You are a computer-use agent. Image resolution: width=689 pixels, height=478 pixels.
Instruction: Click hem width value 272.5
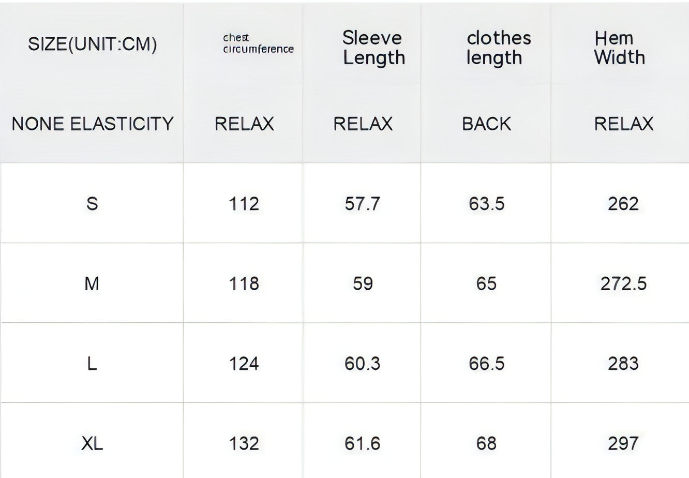click(623, 283)
